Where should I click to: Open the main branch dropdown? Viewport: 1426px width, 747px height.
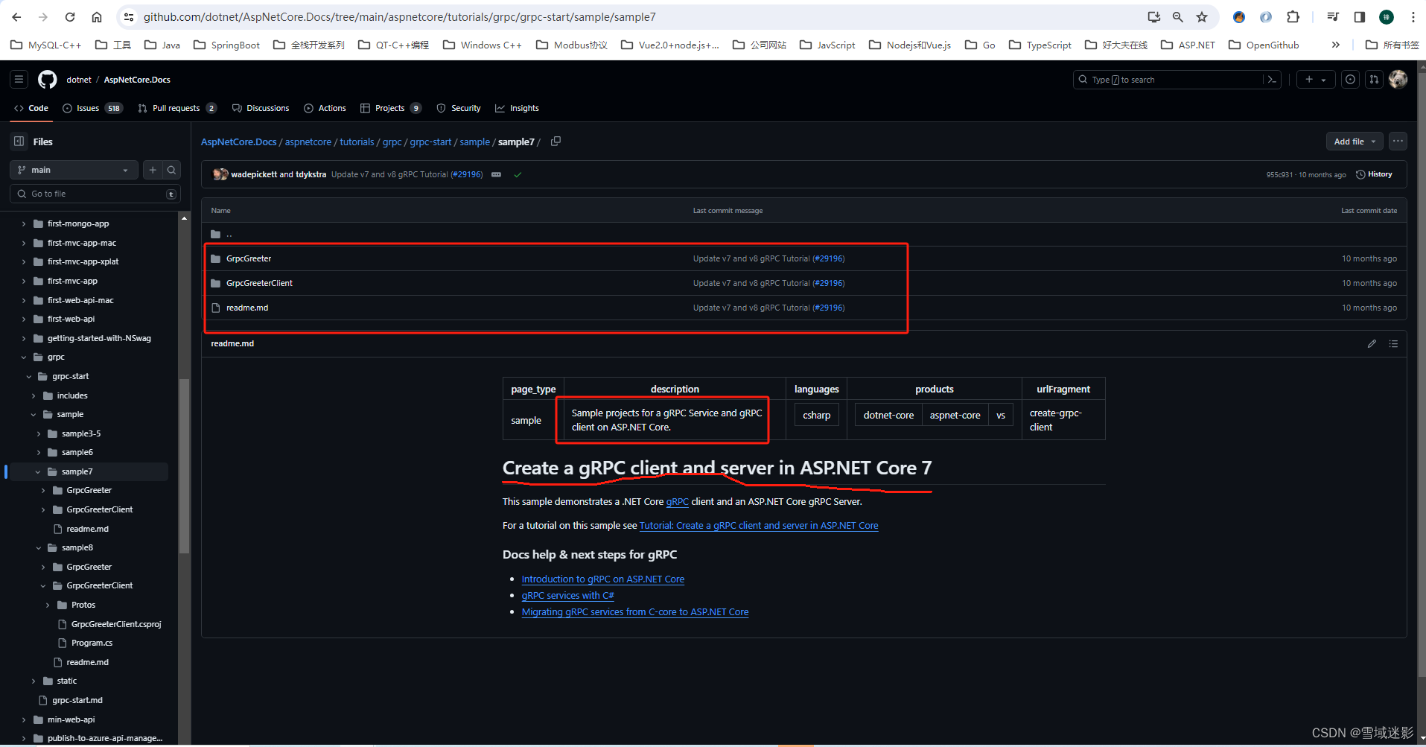(73, 169)
